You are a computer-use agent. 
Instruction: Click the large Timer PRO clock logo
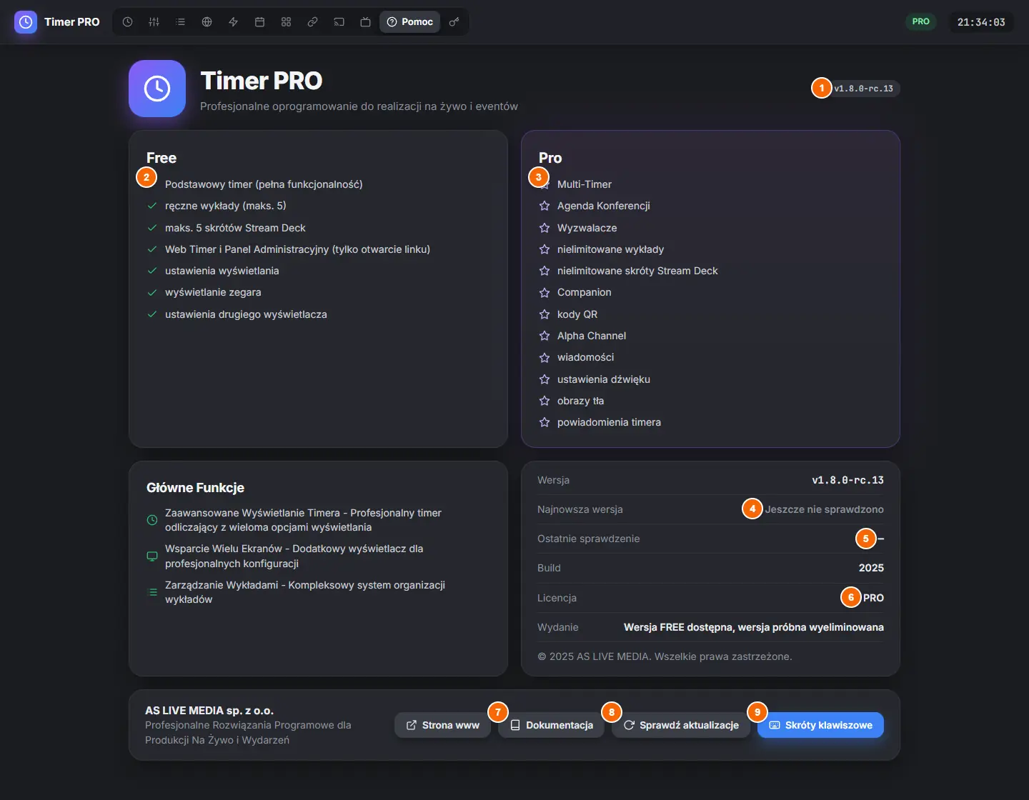coord(157,89)
